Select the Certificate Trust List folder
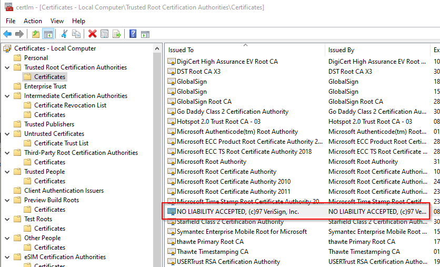Viewport: 440px width, 267px height. point(61,143)
